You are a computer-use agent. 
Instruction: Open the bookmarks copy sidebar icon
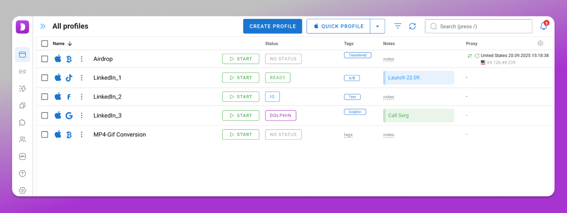(22, 106)
